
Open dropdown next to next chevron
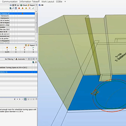22,99
